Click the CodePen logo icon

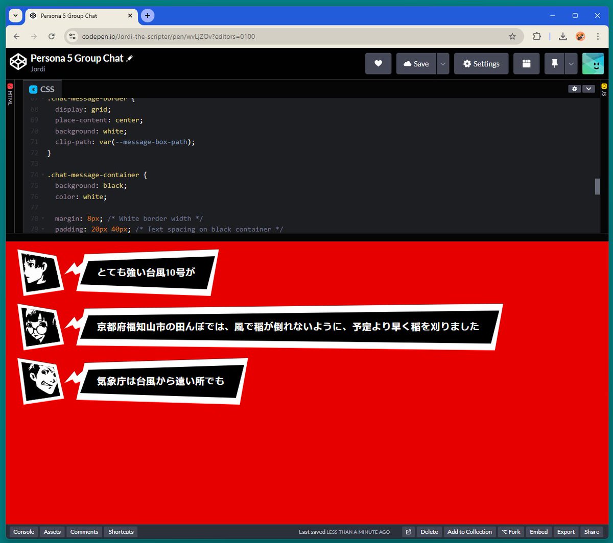coord(18,62)
